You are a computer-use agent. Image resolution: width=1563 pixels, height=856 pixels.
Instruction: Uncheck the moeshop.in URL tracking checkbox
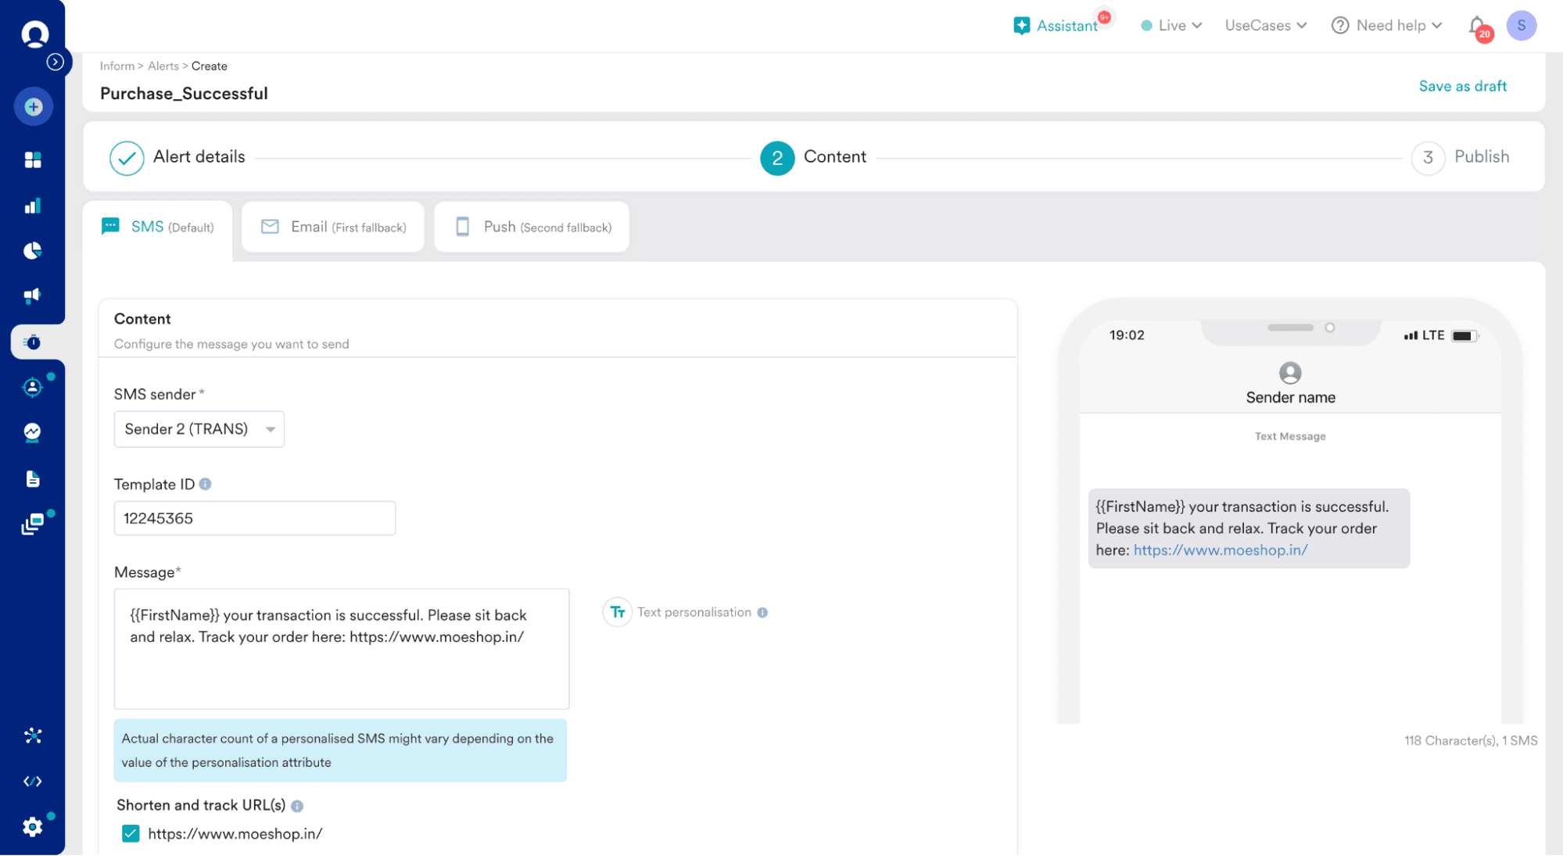(131, 833)
